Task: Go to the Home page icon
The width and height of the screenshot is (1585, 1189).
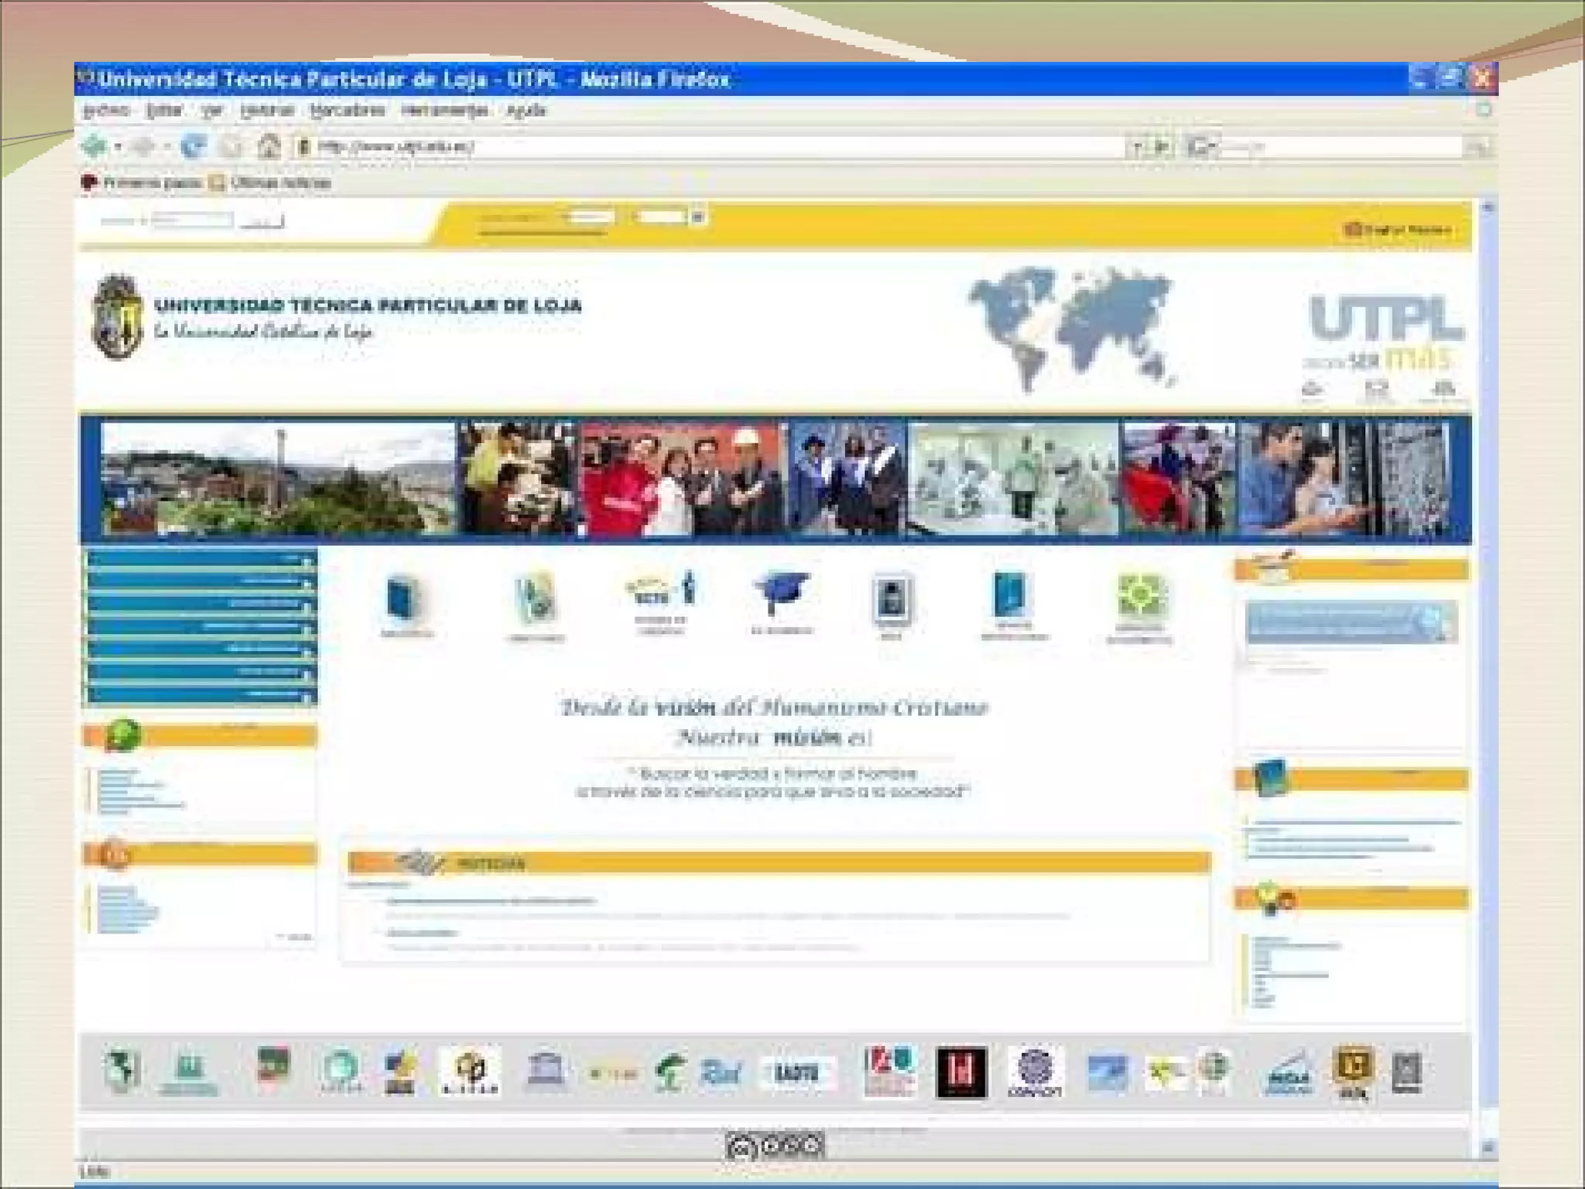Action: pyautogui.click(x=269, y=146)
